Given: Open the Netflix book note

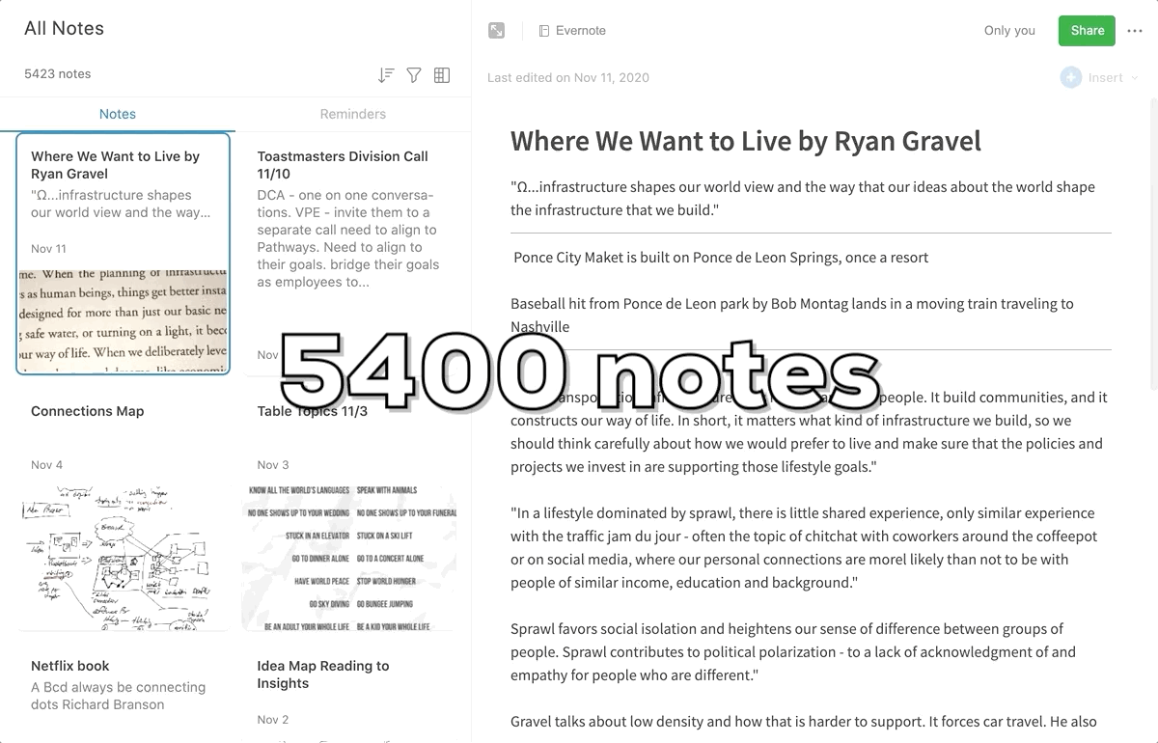Looking at the screenshot, I should tap(124, 695).
